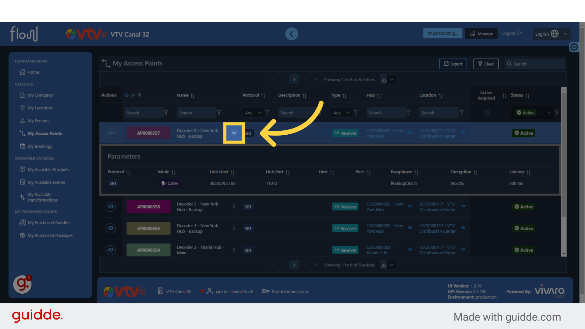Open the guidde avatar notification badge
The image size is (585, 329).
pyautogui.click(x=28, y=278)
